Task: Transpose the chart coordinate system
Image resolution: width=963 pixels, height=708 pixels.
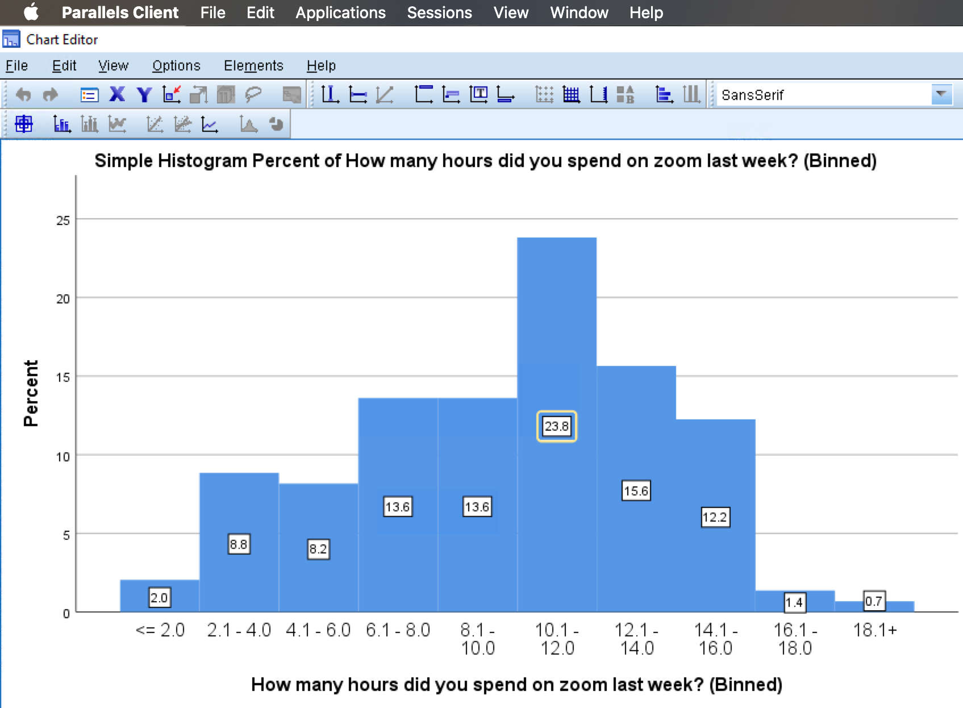Action: tap(664, 94)
